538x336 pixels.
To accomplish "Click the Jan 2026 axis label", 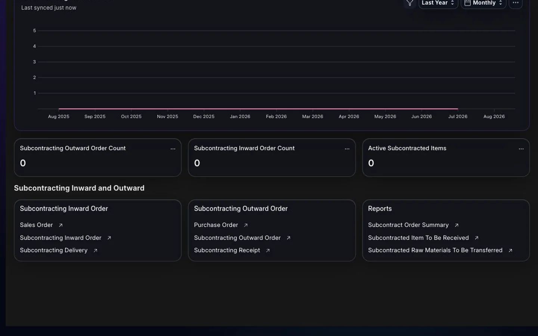I will pyautogui.click(x=240, y=116).
